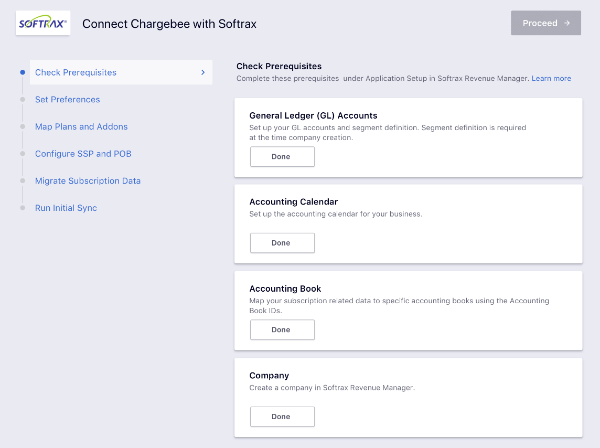
Task: Click the Proceed button
Action: pyautogui.click(x=546, y=23)
